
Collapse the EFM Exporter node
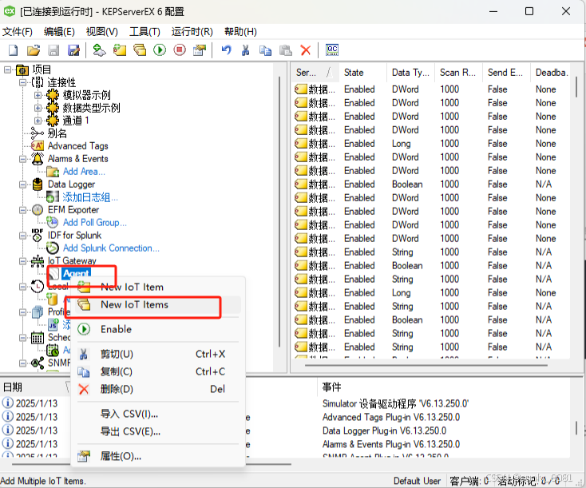[x=22, y=210]
